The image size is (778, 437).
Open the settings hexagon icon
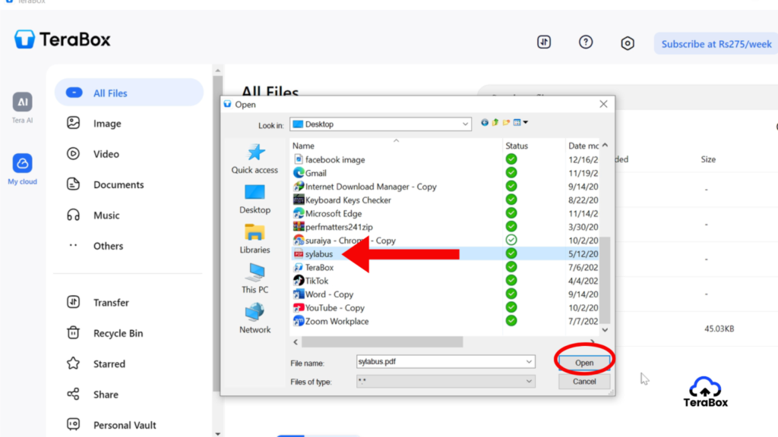click(x=627, y=43)
